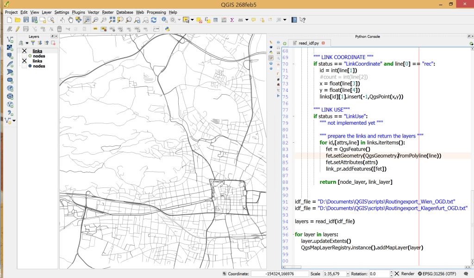This screenshot has width=474, height=278.
Task: Click the Add Raster Layer icon
Action: click(x=10, y=47)
